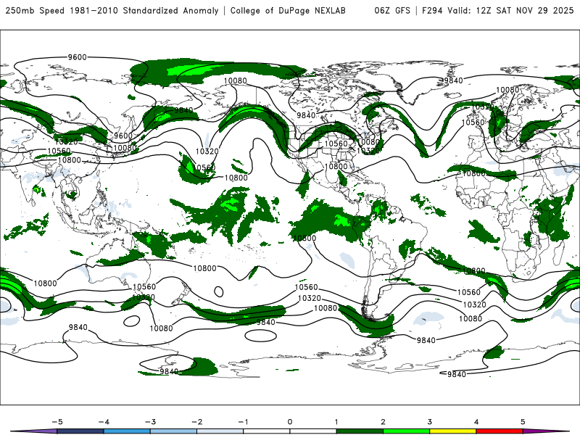Click the bright green 2 to 3 colorbar segment
The width and height of the screenshot is (580, 435).
pos(406,431)
